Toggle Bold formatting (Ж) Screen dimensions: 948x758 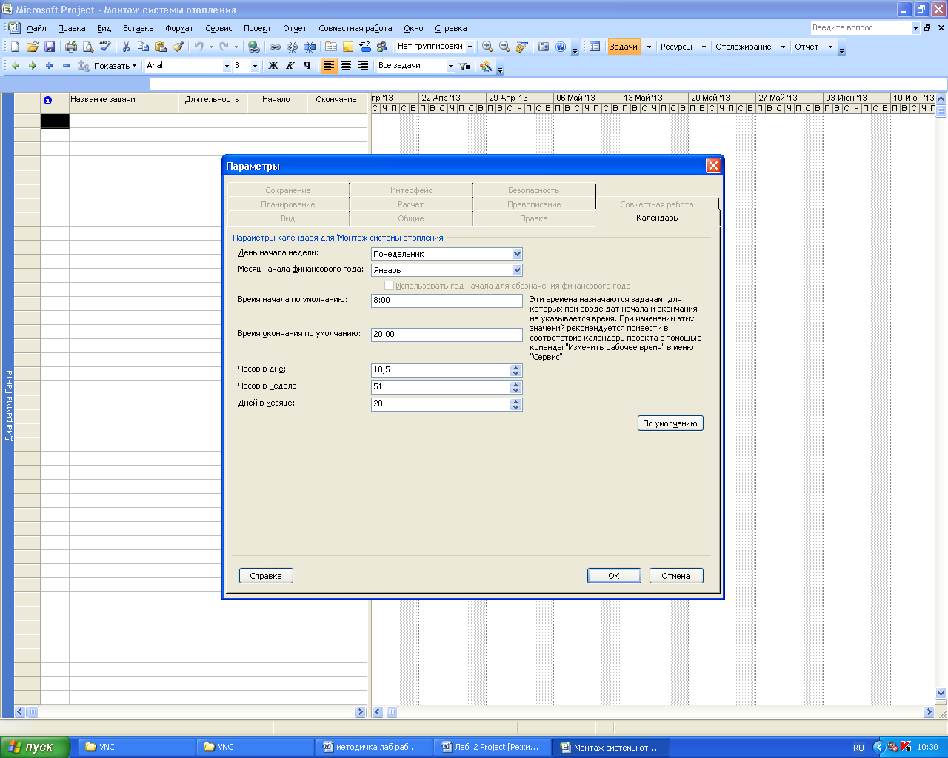click(x=273, y=66)
